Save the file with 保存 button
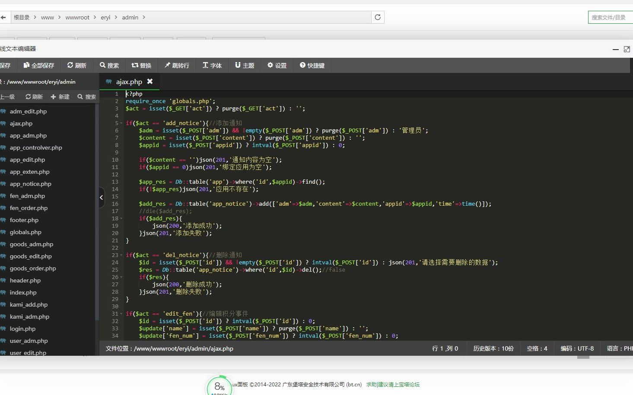The width and height of the screenshot is (633, 395). click(x=5, y=65)
